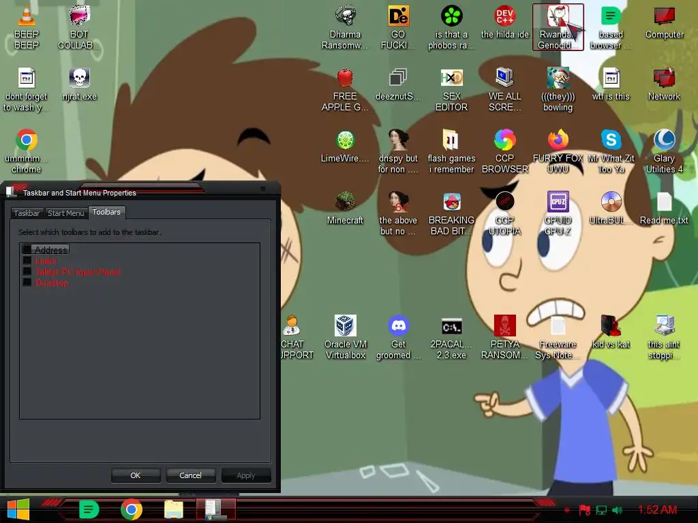Open the Dharma Ransomware desktop icon
This screenshot has height=523, width=698.
(345, 27)
